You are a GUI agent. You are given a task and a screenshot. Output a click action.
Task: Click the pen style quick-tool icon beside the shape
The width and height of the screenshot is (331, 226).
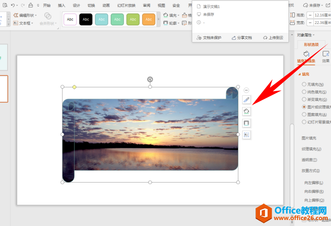click(246, 100)
